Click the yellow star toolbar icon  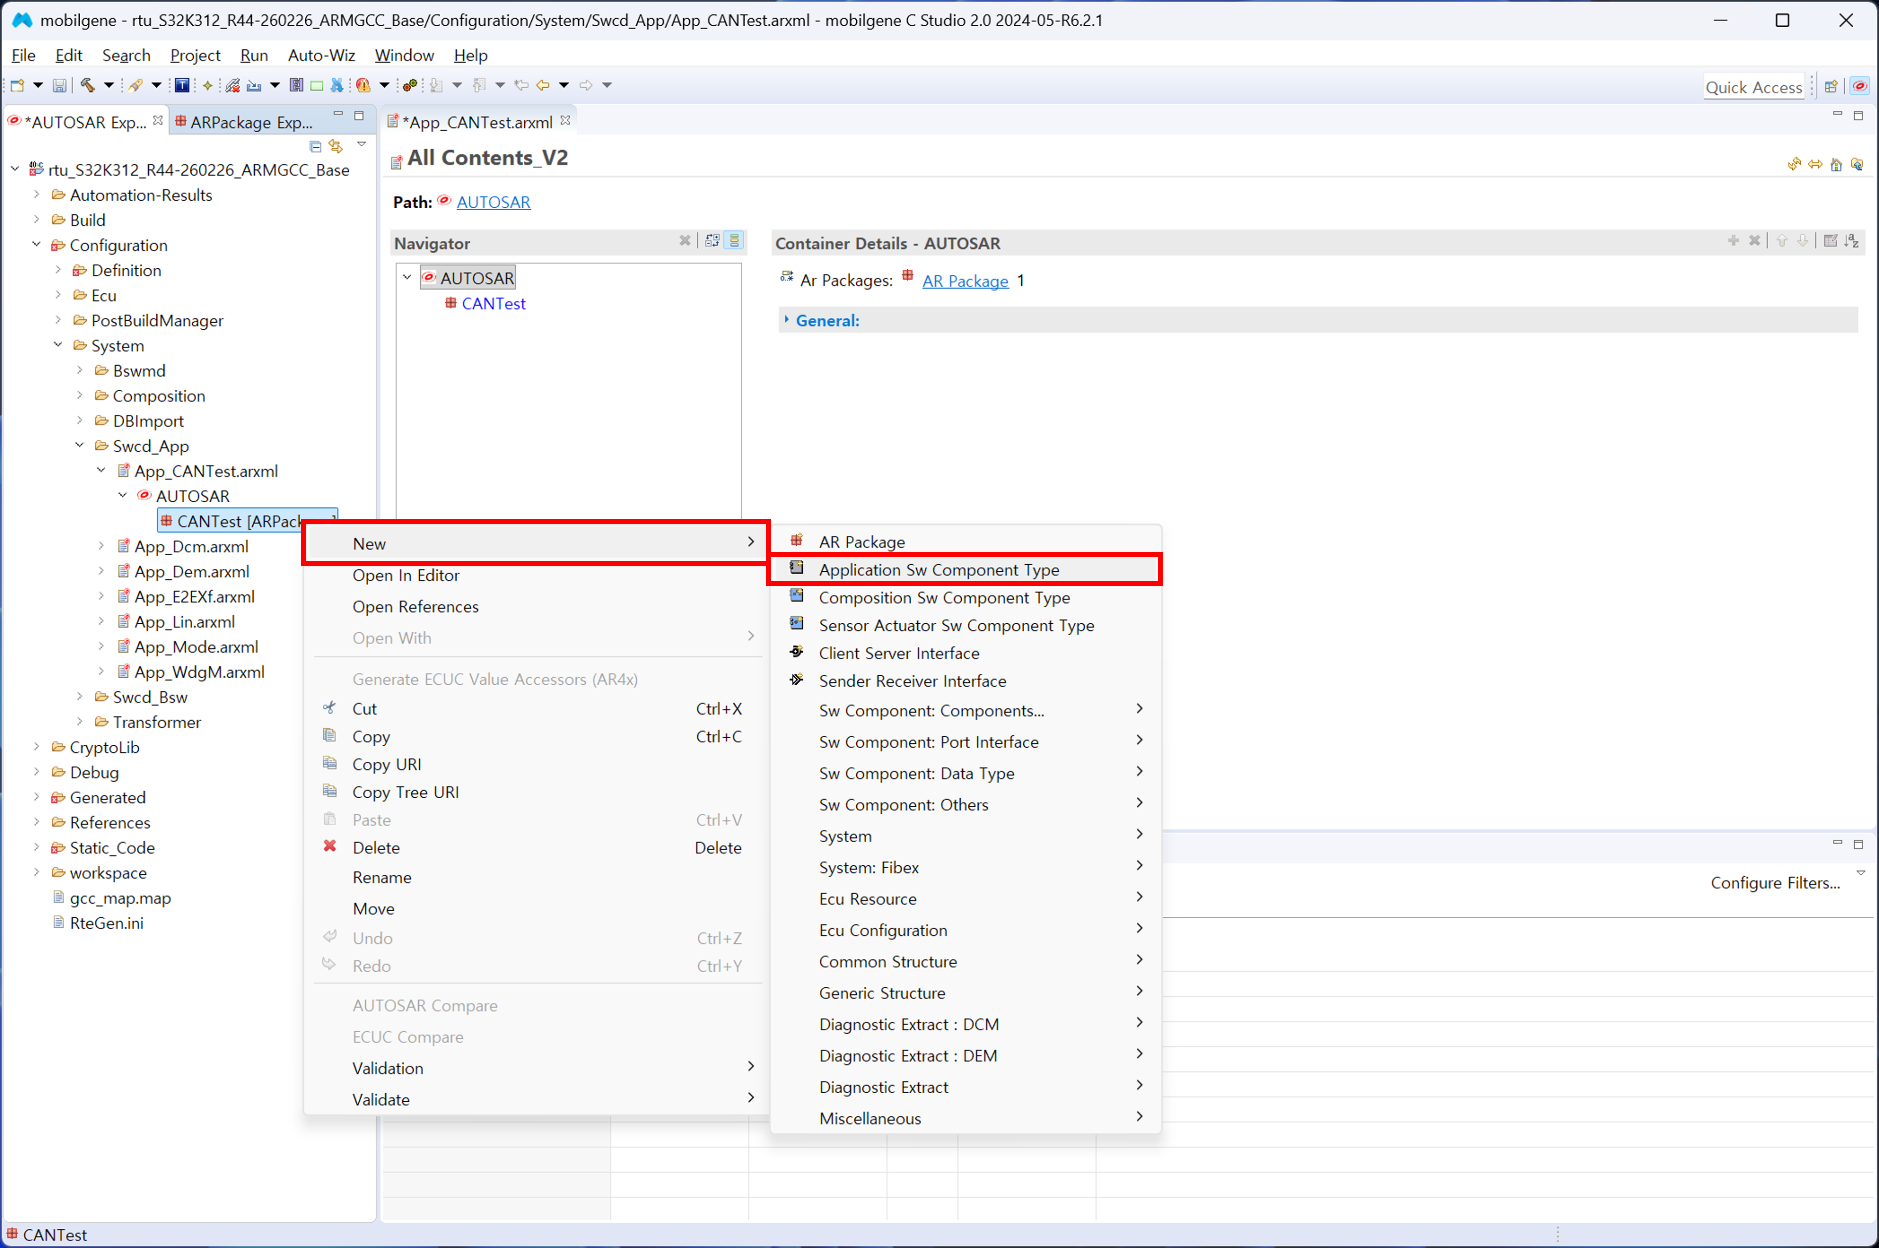click(208, 85)
